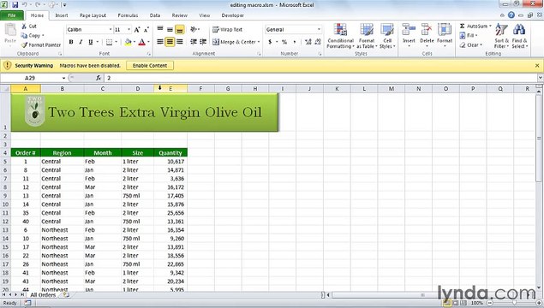Toggle Italic formatting

click(x=81, y=42)
